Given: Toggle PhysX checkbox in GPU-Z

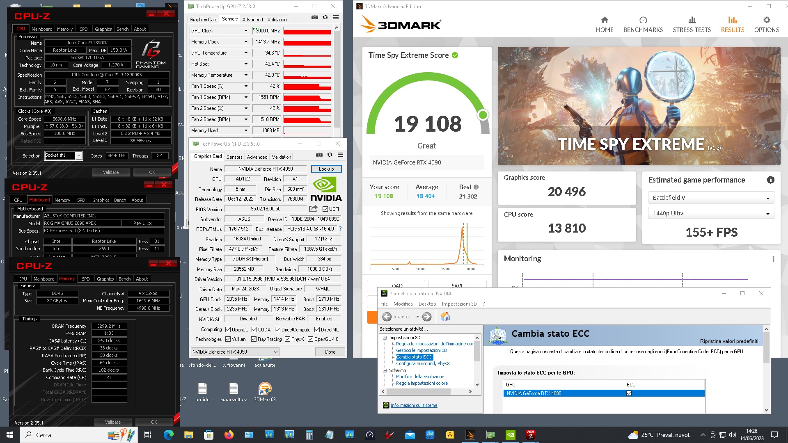Looking at the screenshot, I should pyautogui.click(x=287, y=339).
